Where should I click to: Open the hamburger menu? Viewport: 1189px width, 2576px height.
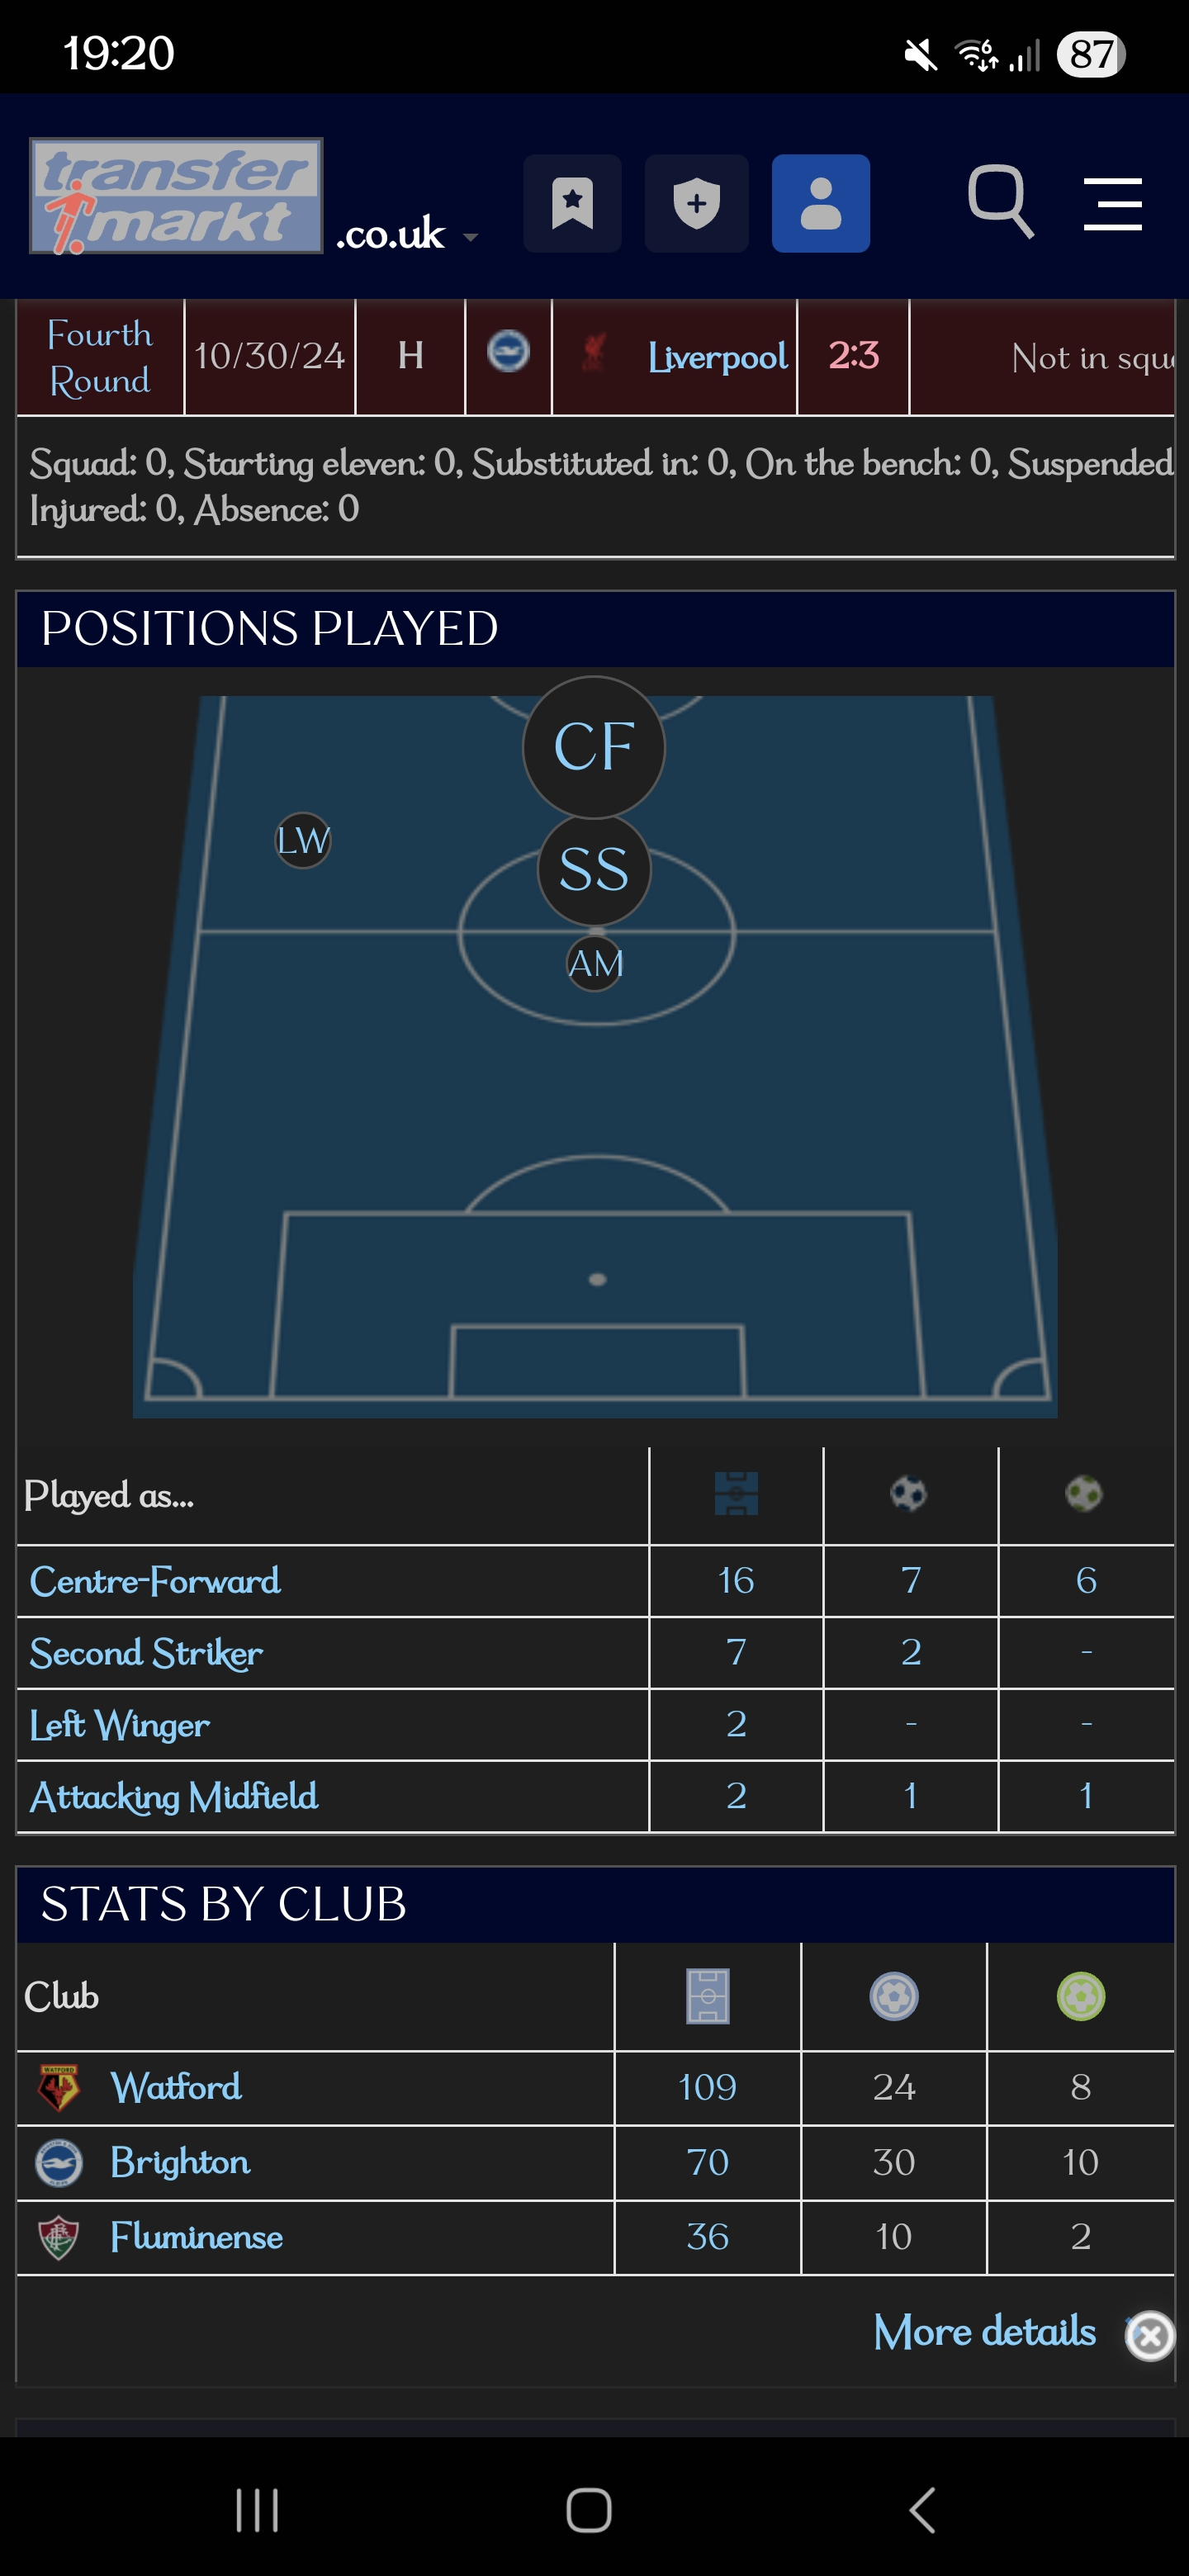pos(1113,204)
